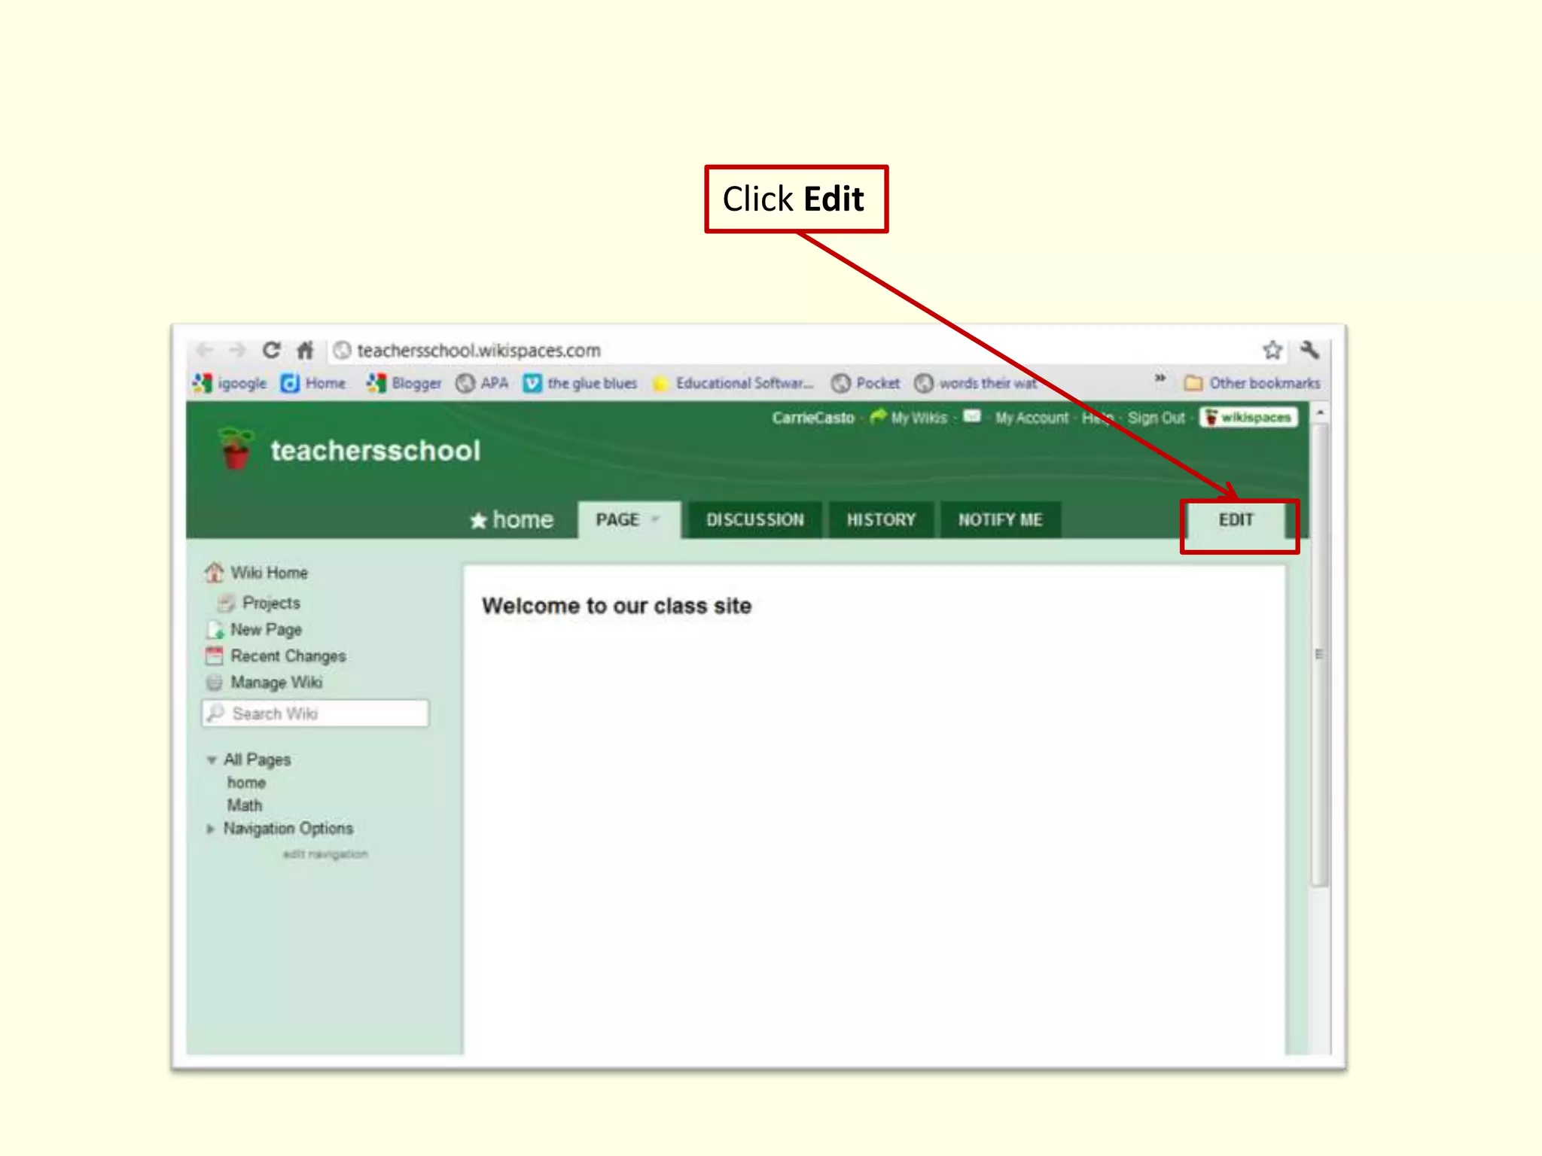Screen dimensions: 1542x1156
Task: Open the PAGE tab dropdown arrow
Action: coord(655,519)
